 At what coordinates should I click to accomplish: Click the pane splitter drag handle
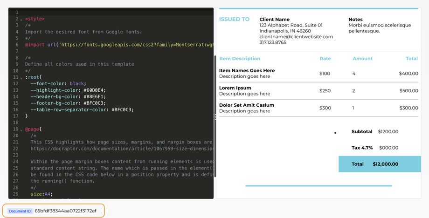(x=215, y=117)
